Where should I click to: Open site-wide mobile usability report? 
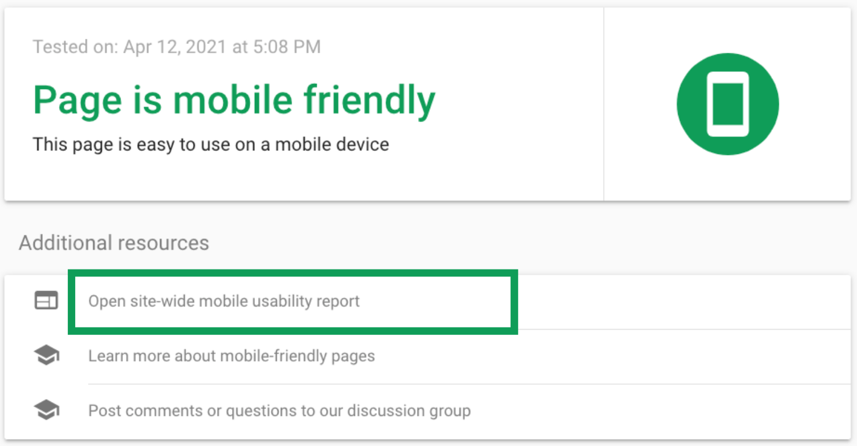(224, 301)
